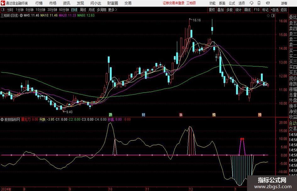Click the 抄底 indicator label
The height and width of the screenshot is (191, 297).
pos(111,119)
